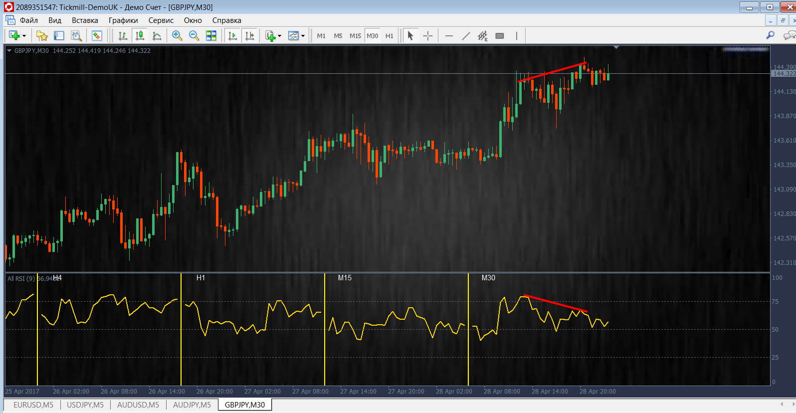Open the Графики menu
This screenshot has height=413, width=796.
[123, 20]
